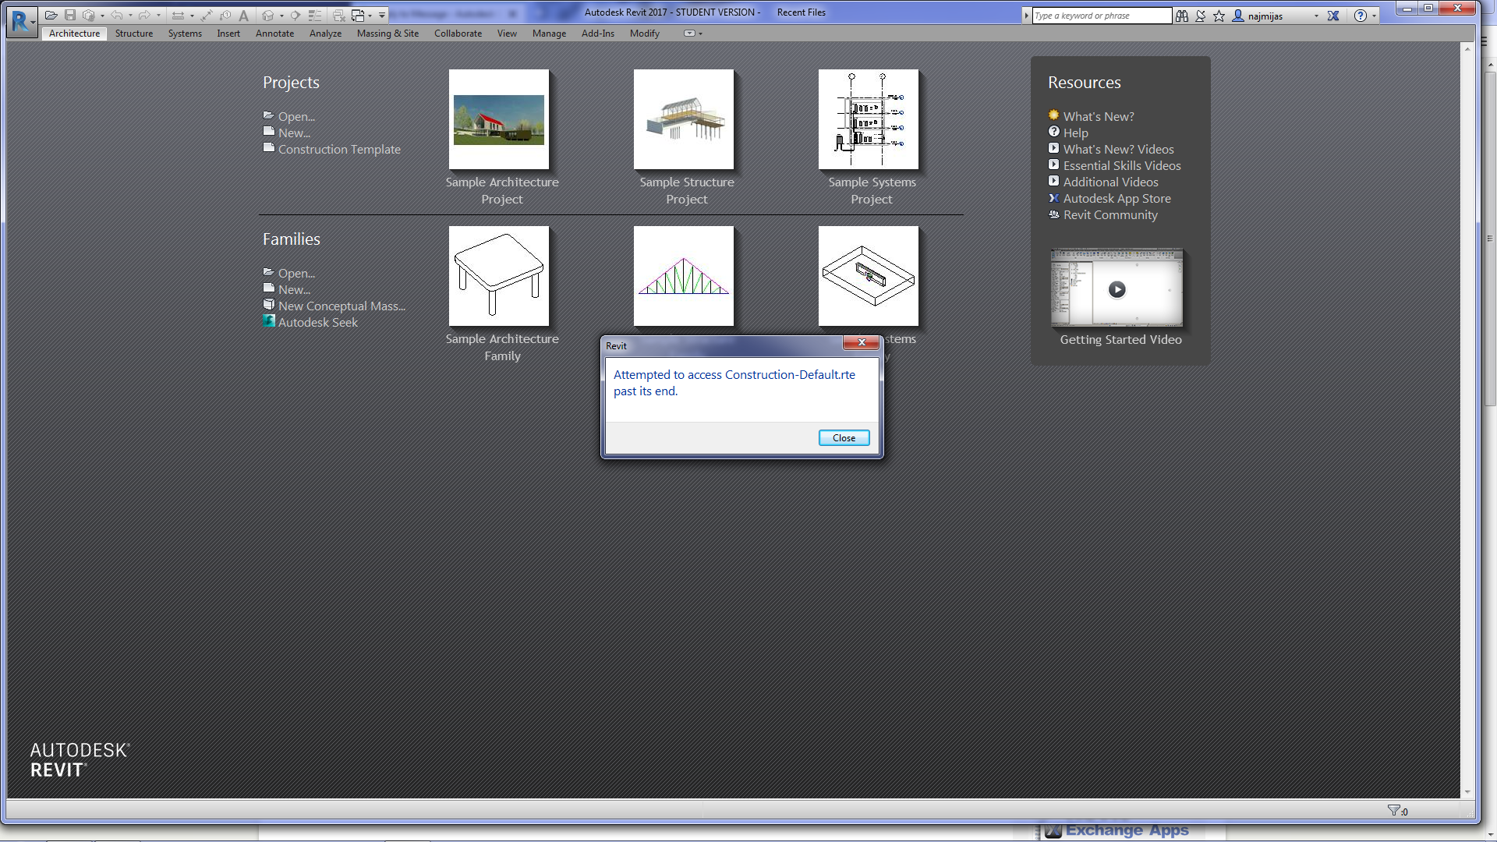
Task: Expand the undo history dropdown arrow
Action: click(130, 16)
